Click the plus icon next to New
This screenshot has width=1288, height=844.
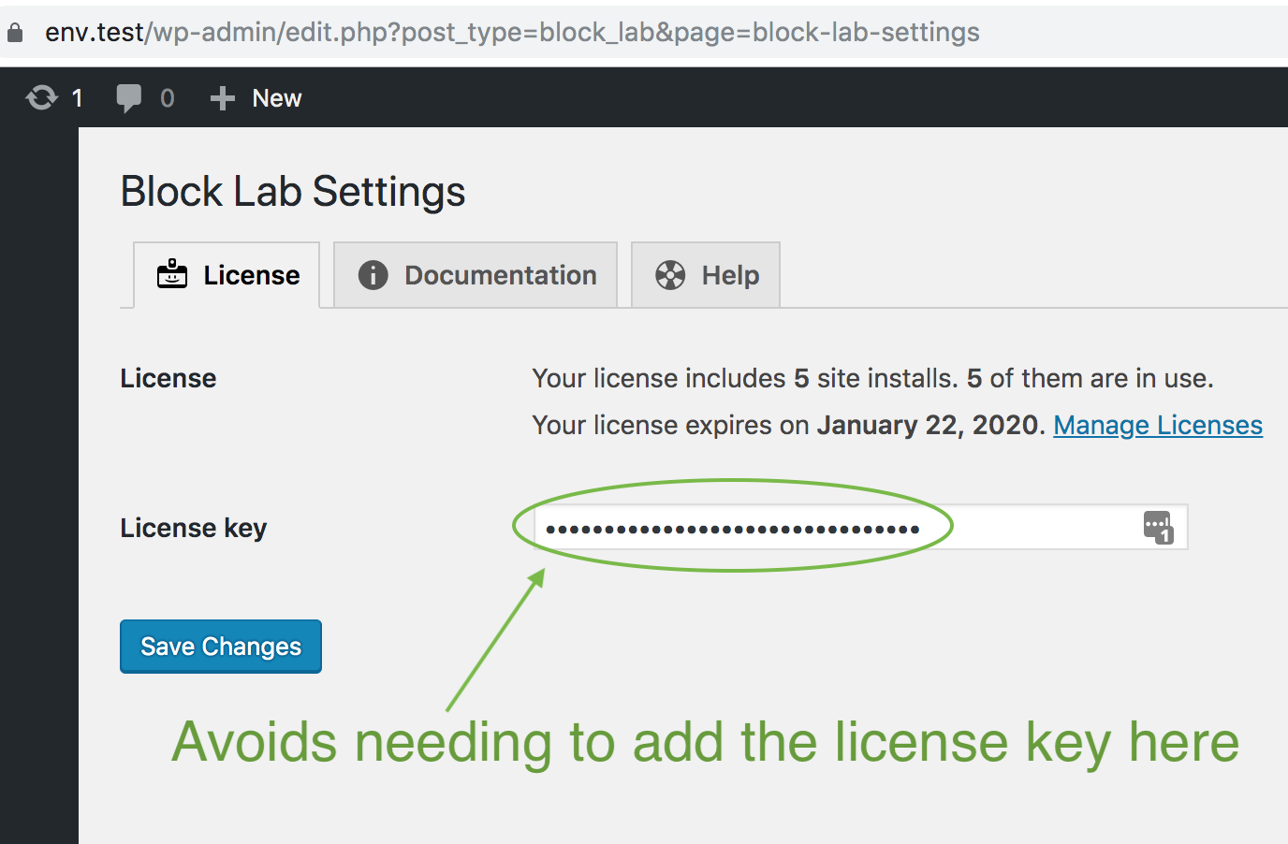coord(221,97)
